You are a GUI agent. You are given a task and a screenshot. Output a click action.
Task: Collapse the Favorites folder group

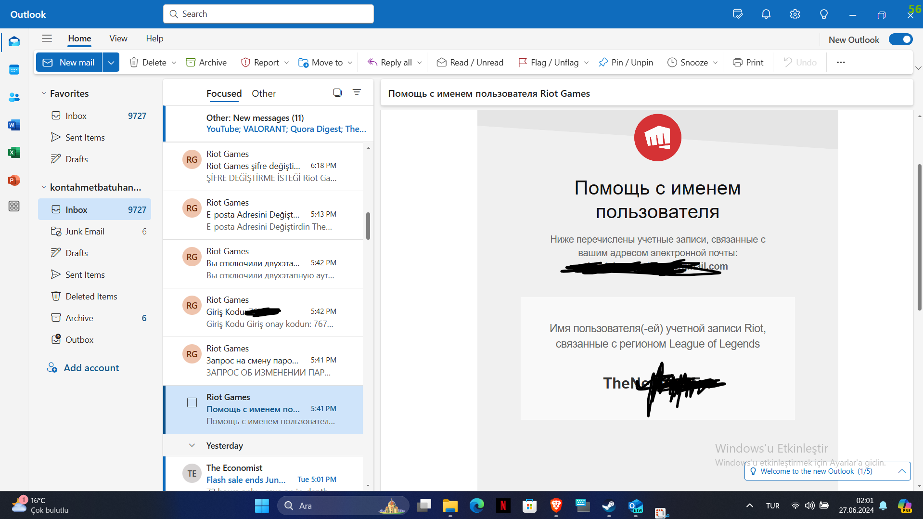point(44,93)
